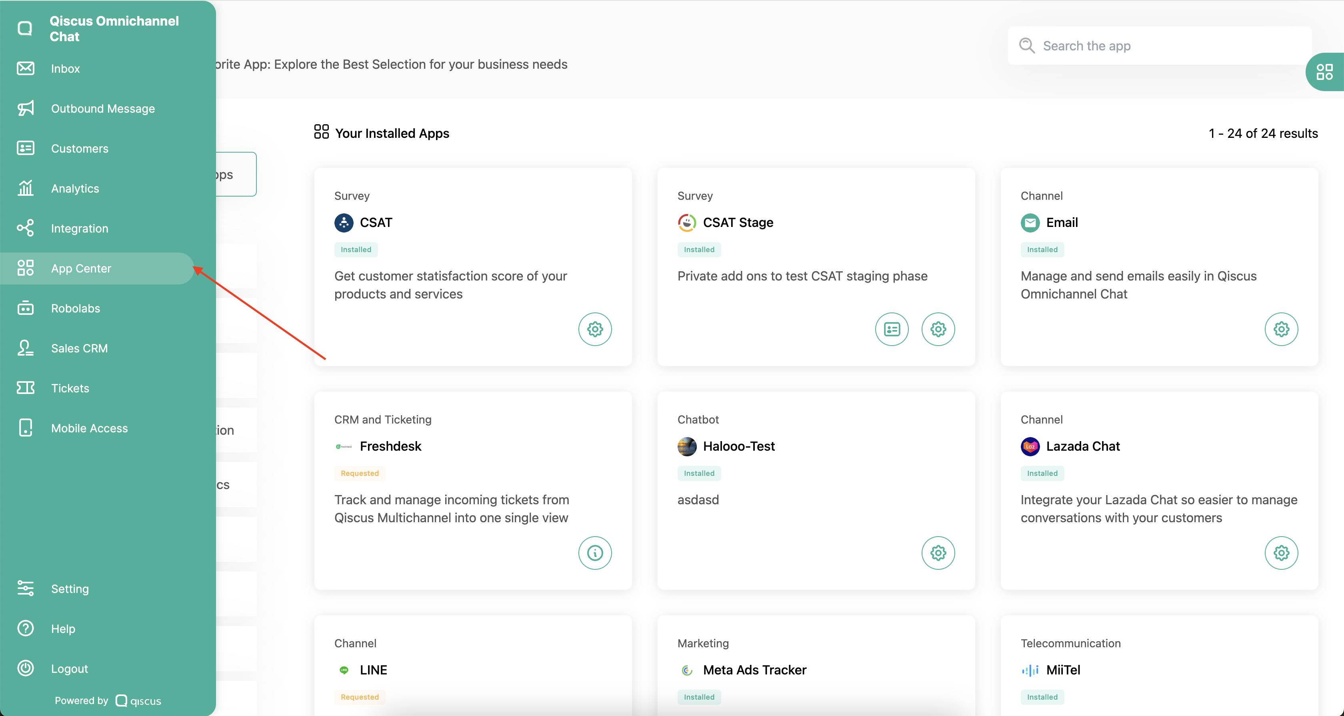The width and height of the screenshot is (1344, 716).
Task: Click Your Installed Apps heading
Action: 392,133
